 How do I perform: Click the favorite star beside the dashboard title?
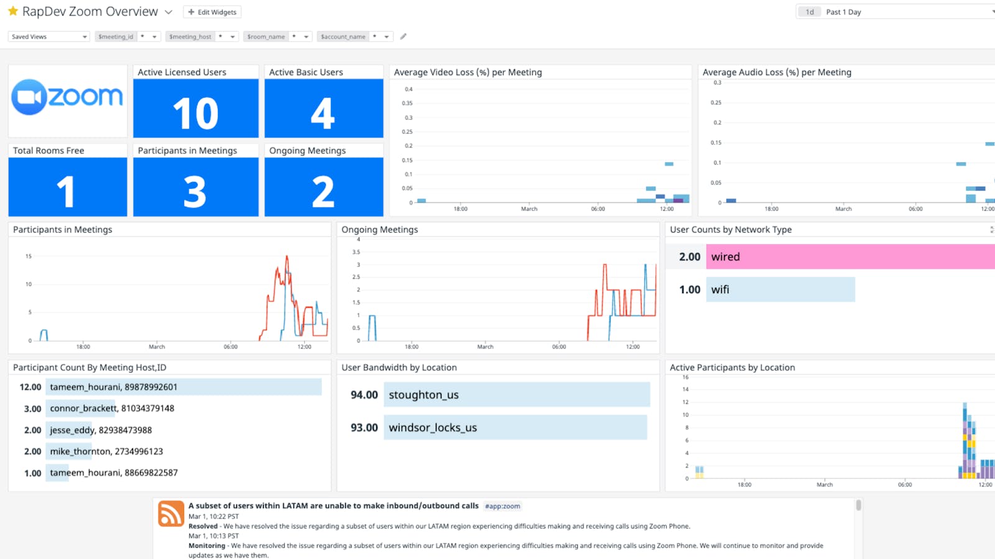click(12, 11)
